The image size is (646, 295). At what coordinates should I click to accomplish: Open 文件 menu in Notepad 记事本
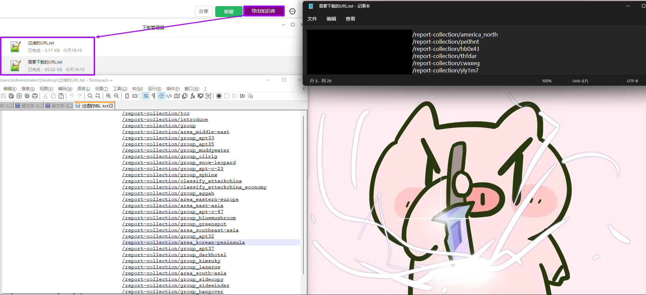[x=312, y=19]
